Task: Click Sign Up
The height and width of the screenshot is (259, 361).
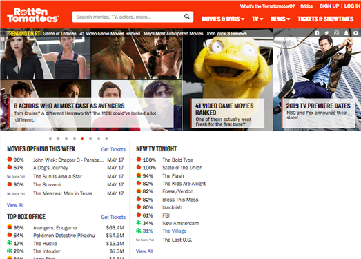Action: [329, 6]
